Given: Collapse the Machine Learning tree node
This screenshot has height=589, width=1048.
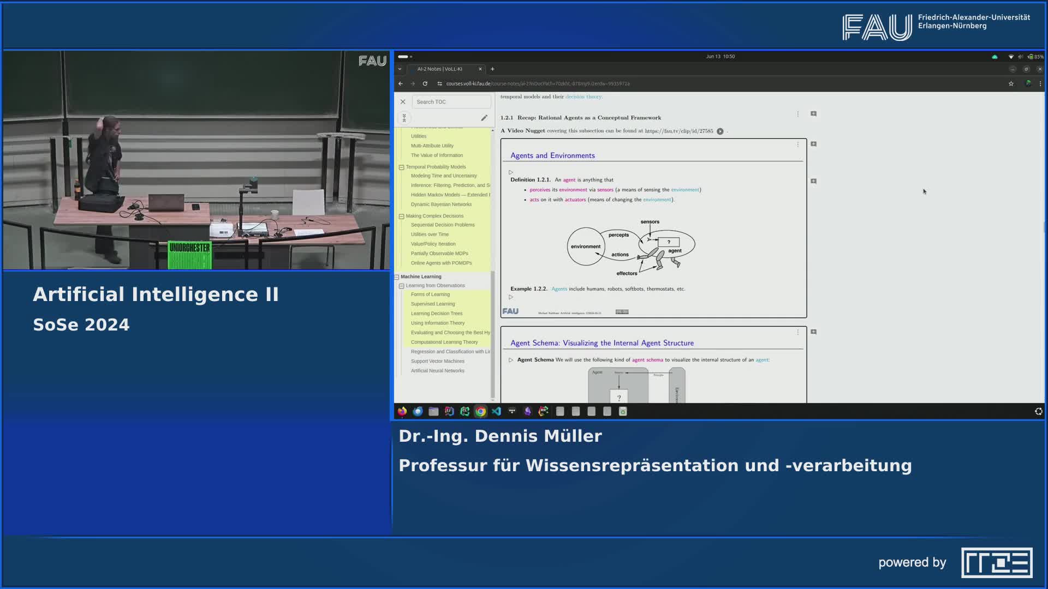Looking at the screenshot, I should tap(397, 277).
